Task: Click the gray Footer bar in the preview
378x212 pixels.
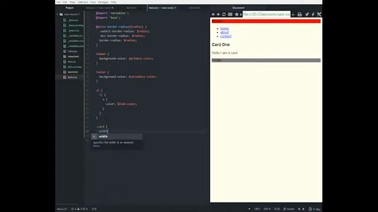Action: pyautogui.click(x=266, y=60)
